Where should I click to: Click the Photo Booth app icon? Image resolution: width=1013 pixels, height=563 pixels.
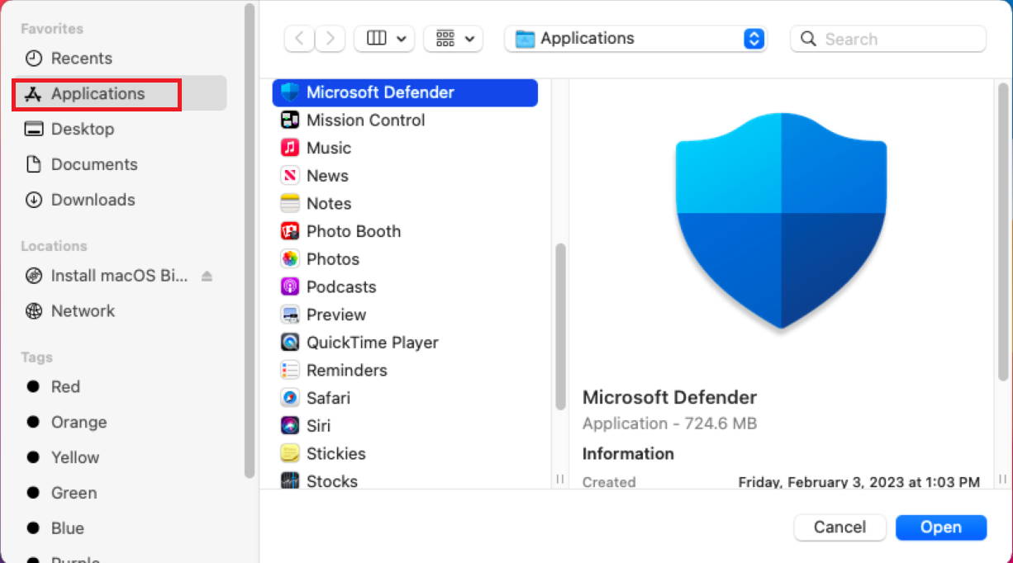point(289,231)
